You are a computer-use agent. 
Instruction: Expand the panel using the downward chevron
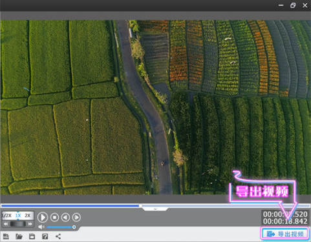click(x=155, y=209)
